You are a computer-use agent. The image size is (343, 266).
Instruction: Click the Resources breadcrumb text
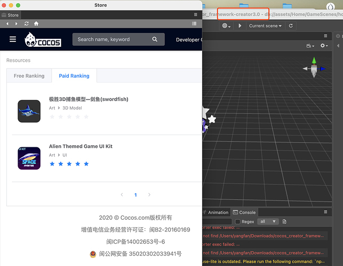click(x=18, y=60)
